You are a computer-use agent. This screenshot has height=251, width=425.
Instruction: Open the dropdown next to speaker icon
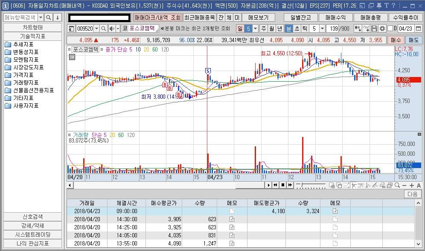(118, 29)
